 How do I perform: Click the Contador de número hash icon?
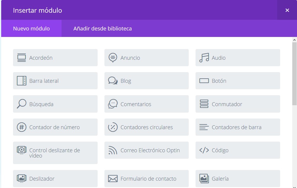coord(22,127)
